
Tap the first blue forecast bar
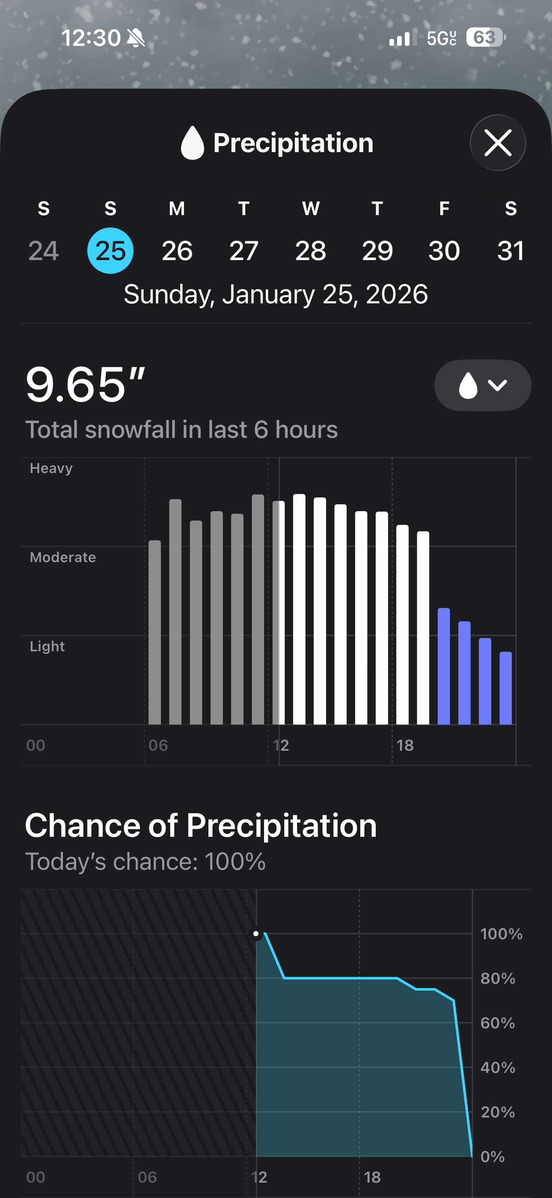click(444, 666)
